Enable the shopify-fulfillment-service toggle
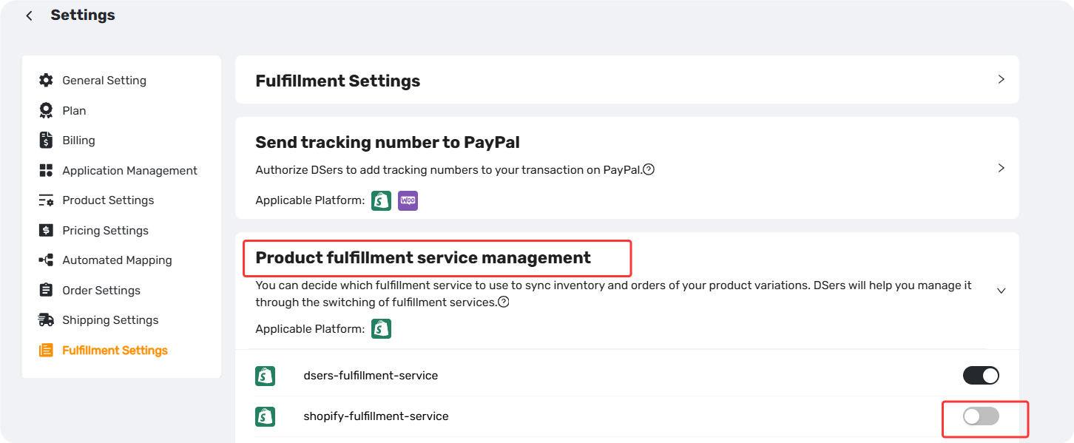Image resolution: width=1074 pixels, height=443 pixels. [981, 416]
